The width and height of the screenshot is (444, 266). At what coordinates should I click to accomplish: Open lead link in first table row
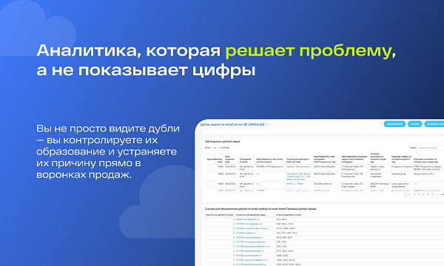[x=298, y=167]
